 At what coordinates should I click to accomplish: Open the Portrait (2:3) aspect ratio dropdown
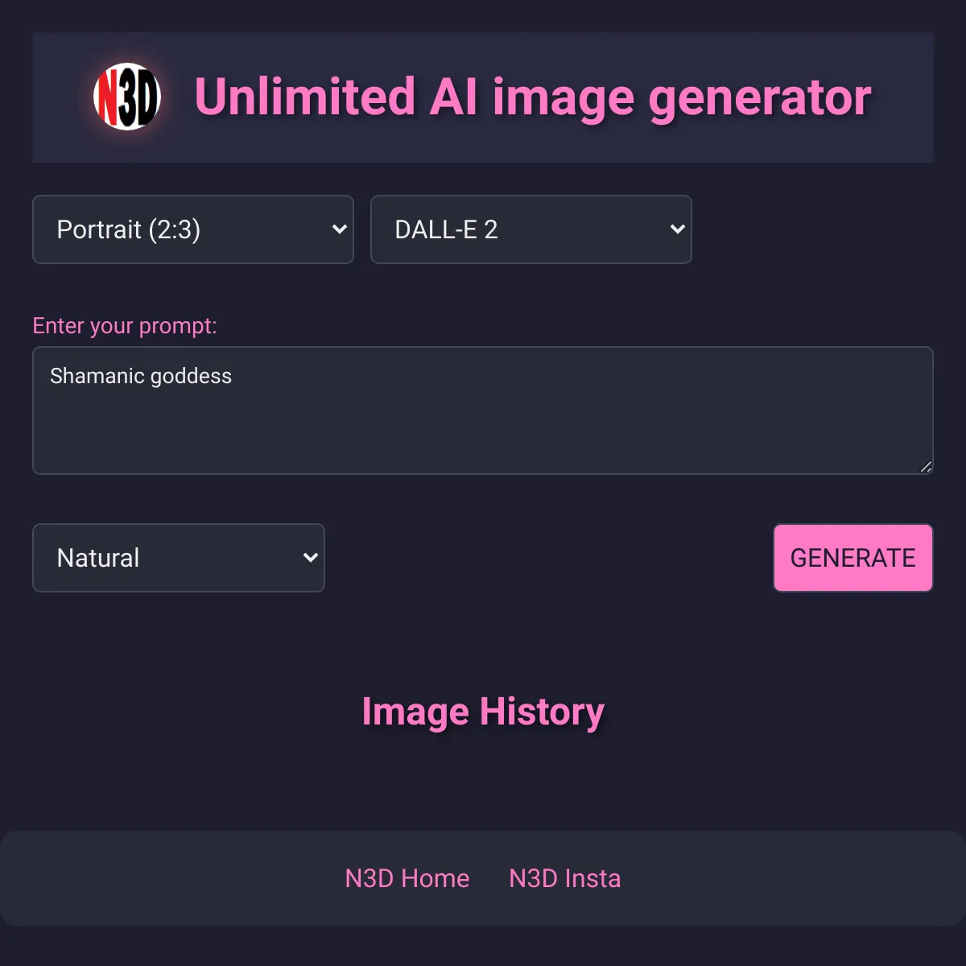[193, 229]
